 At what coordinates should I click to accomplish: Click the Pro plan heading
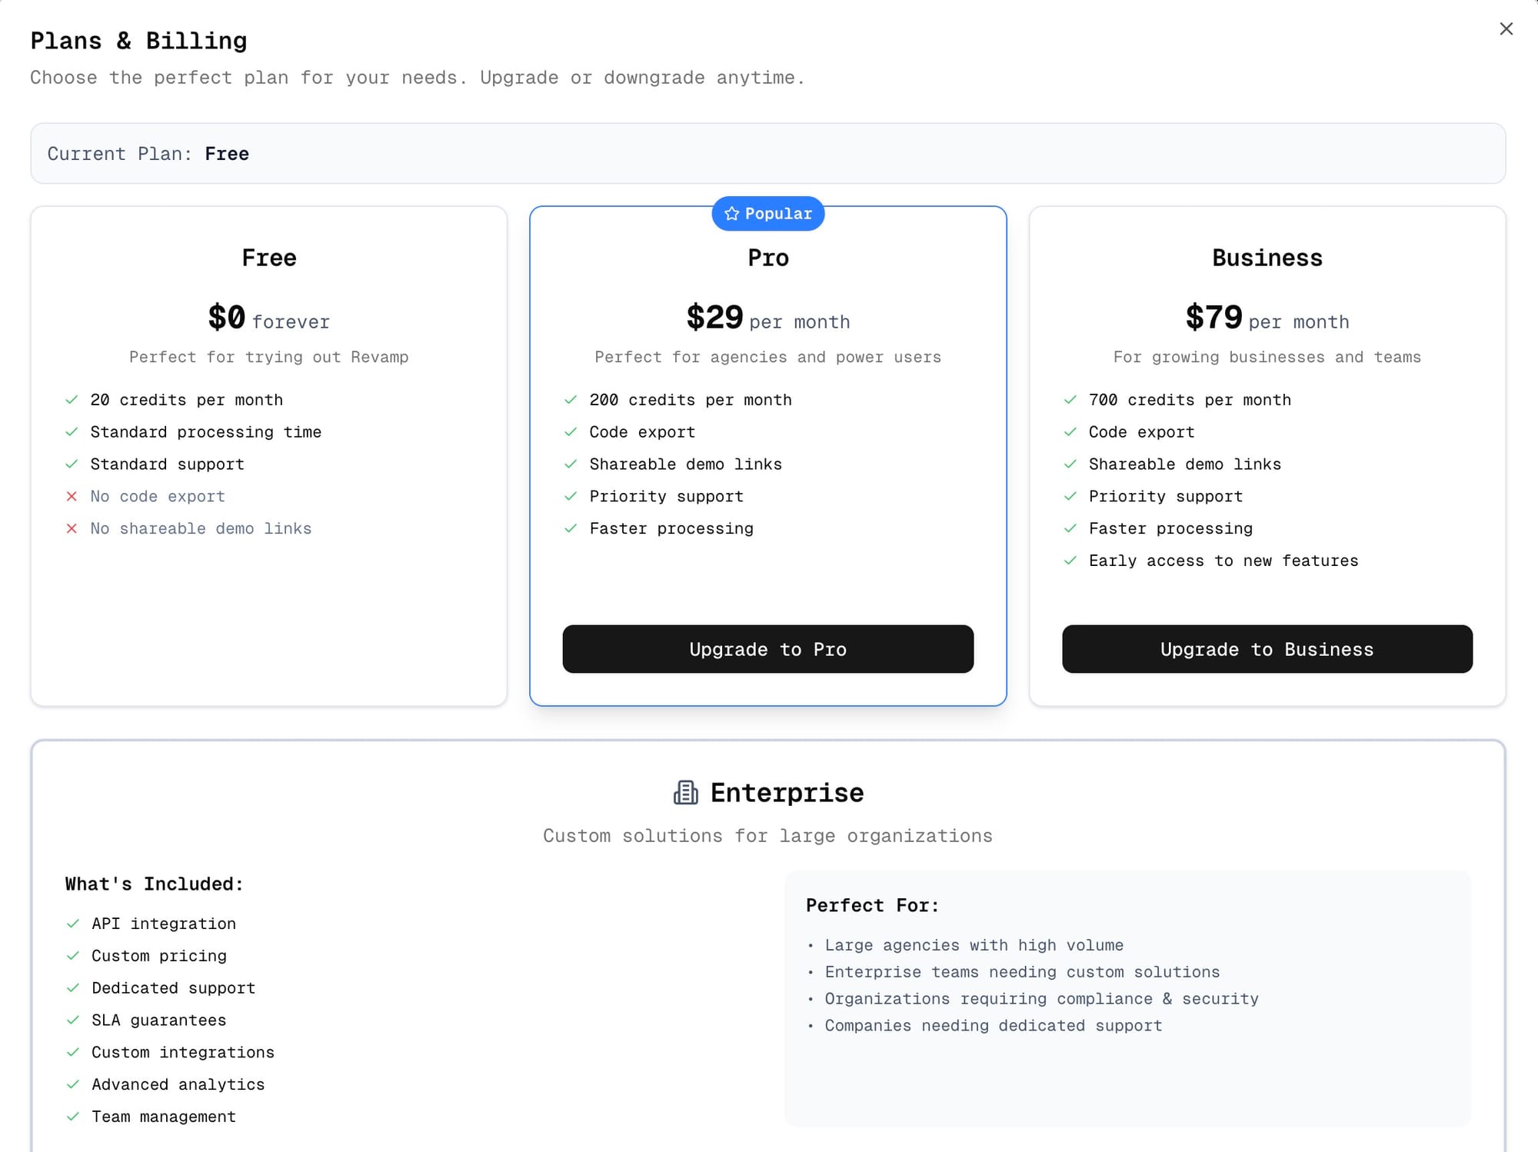(x=767, y=258)
